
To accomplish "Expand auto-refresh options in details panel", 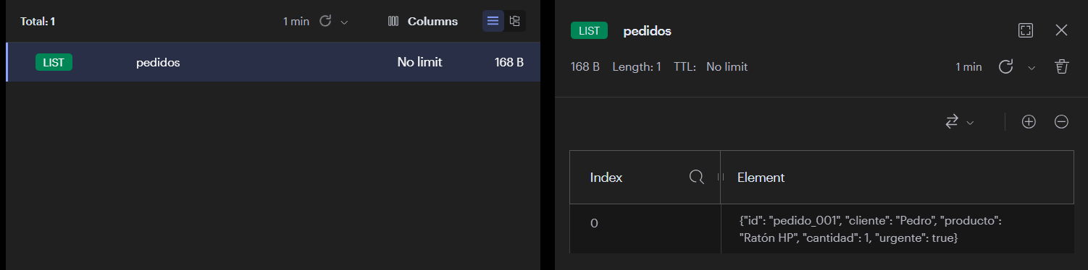I will click(1031, 67).
